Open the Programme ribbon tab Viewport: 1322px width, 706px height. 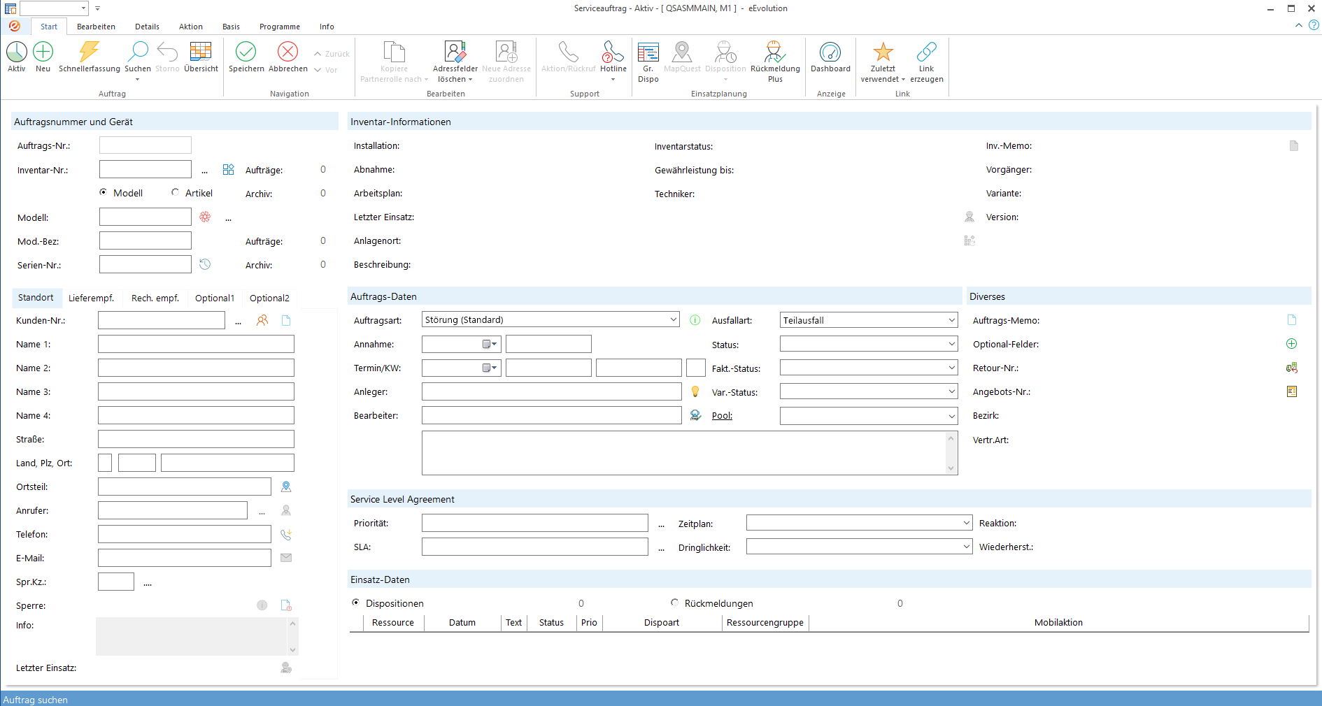(x=280, y=27)
